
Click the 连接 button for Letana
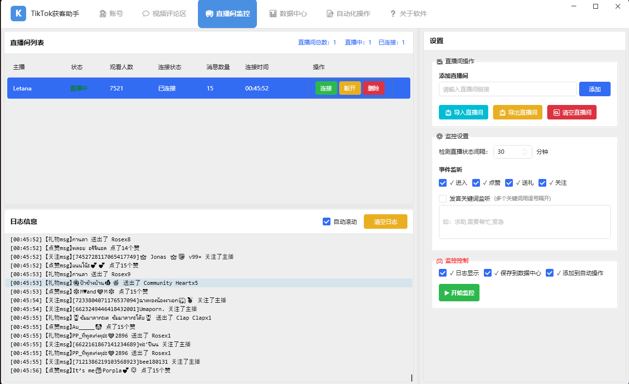point(326,88)
